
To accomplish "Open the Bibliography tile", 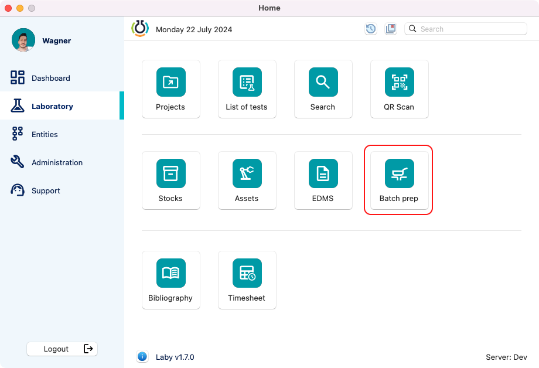I will (x=171, y=280).
